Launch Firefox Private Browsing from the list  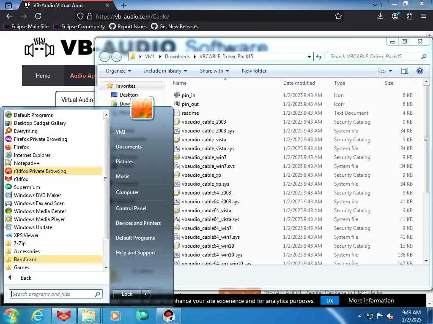(x=40, y=139)
